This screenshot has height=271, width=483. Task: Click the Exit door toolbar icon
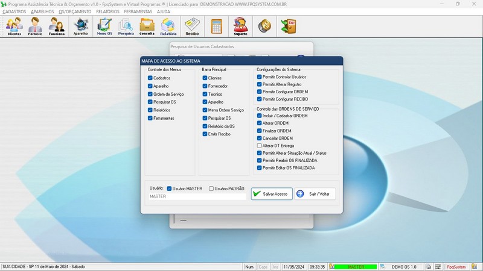288,26
